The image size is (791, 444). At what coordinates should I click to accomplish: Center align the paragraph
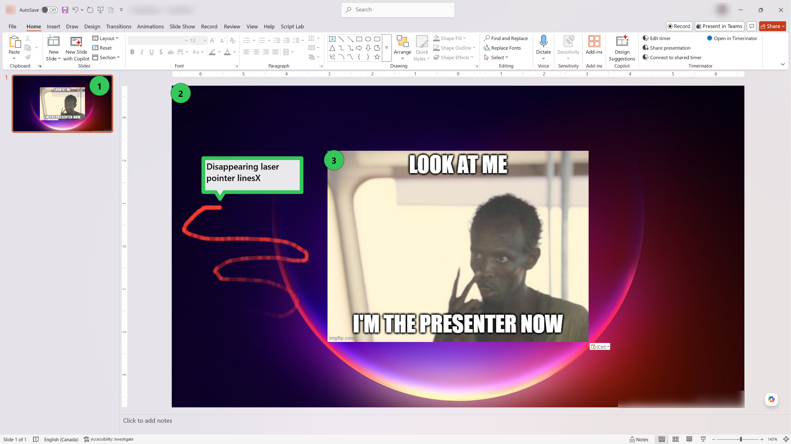click(x=256, y=52)
